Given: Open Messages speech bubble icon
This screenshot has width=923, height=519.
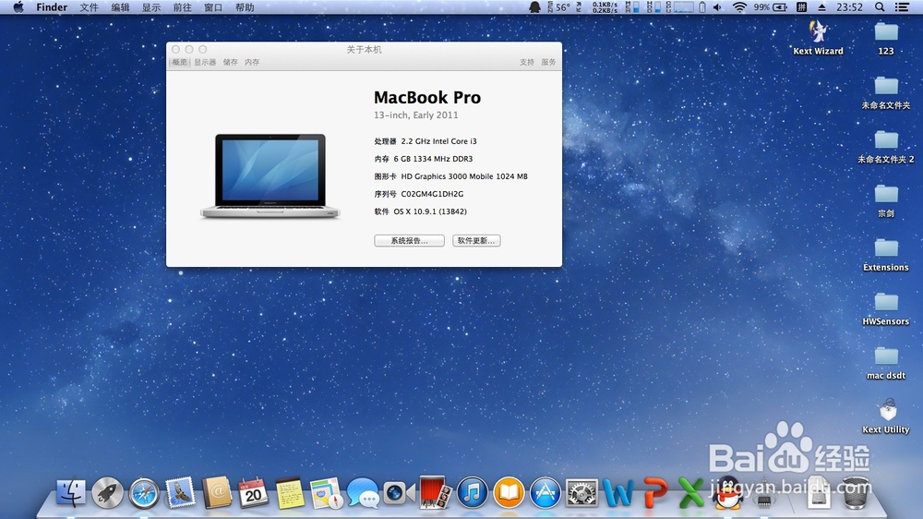Looking at the screenshot, I should pyautogui.click(x=363, y=493).
